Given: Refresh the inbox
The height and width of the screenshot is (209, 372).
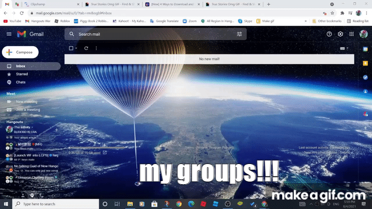Looking at the screenshot, I should (x=86, y=48).
